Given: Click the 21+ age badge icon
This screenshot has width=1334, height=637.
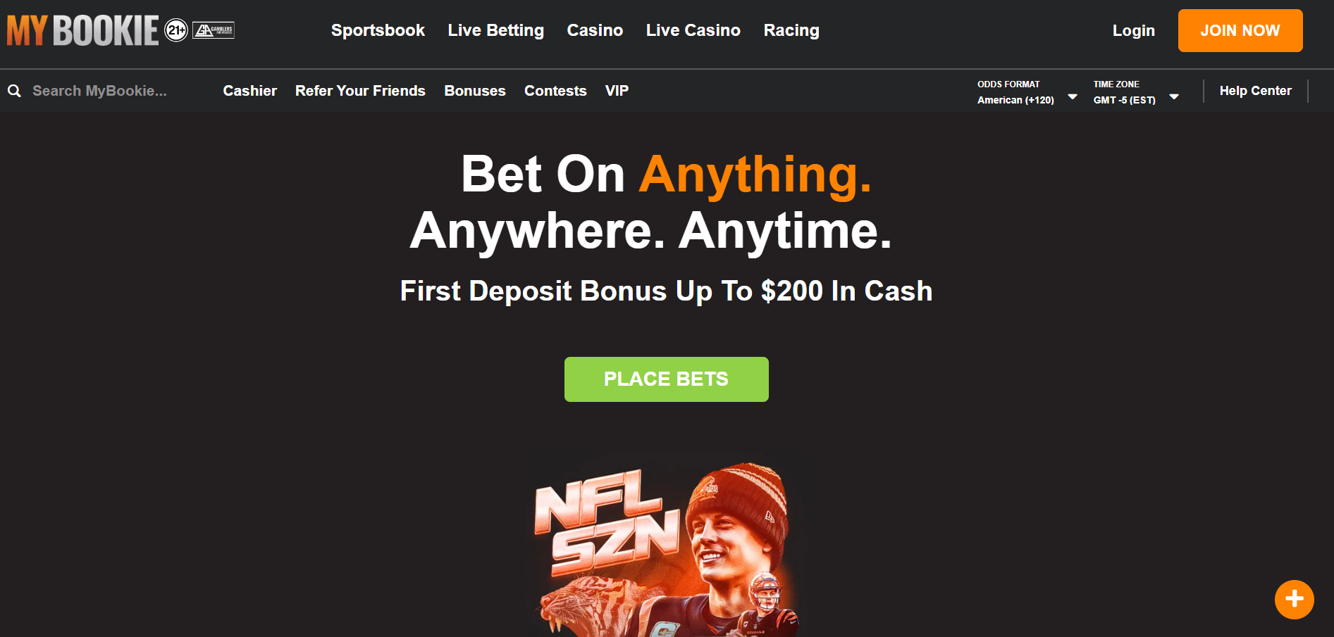Looking at the screenshot, I should pyautogui.click(x=176, y=30).
